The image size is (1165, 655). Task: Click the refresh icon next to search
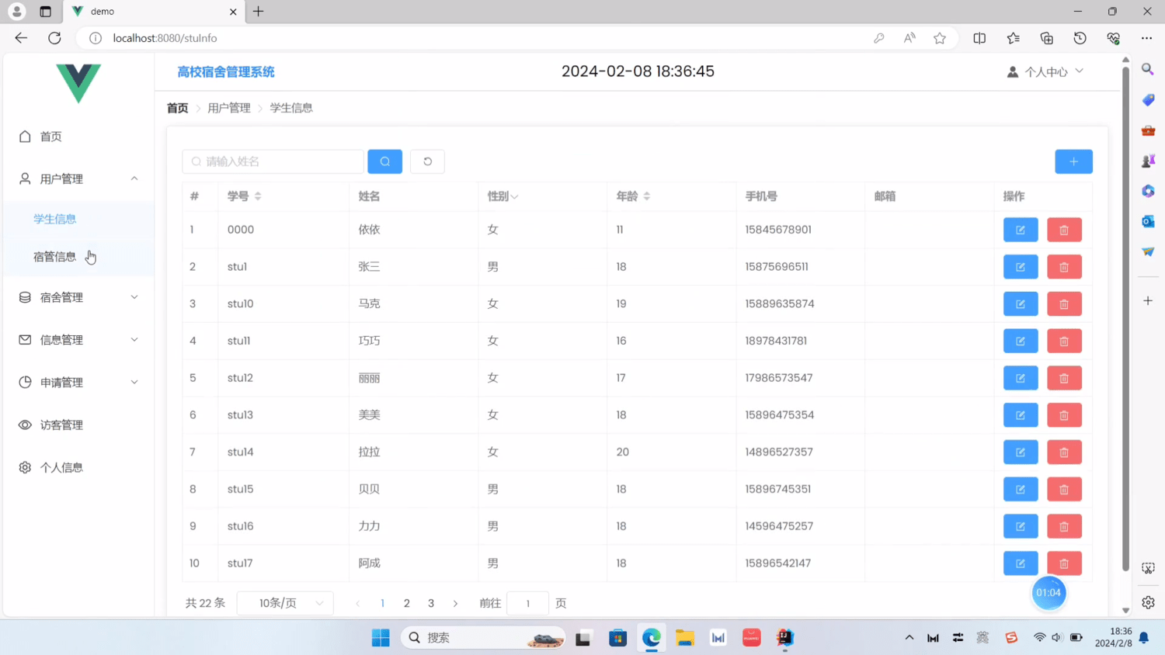tap(427, 161)
